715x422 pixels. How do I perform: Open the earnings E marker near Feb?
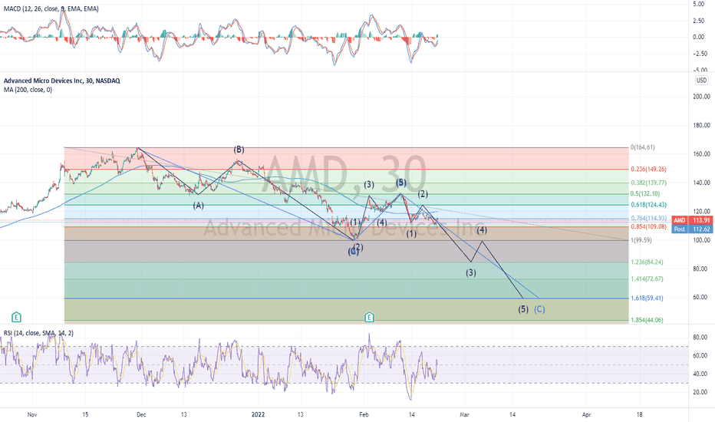369,317
